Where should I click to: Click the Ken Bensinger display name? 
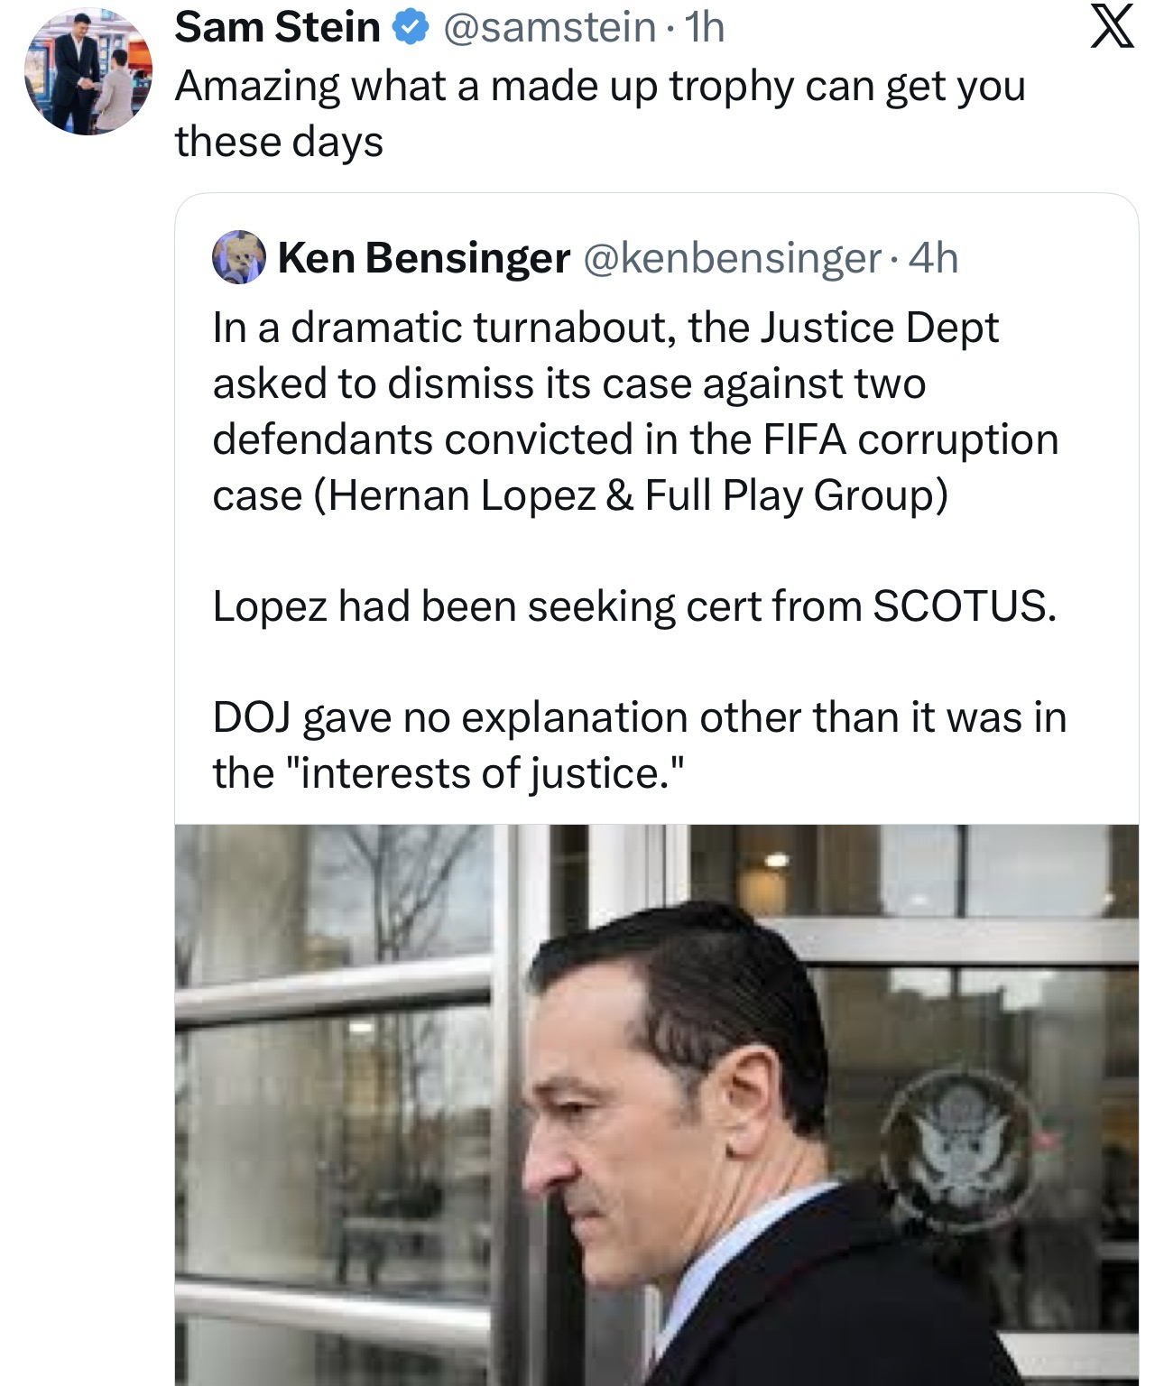(423, 258)
